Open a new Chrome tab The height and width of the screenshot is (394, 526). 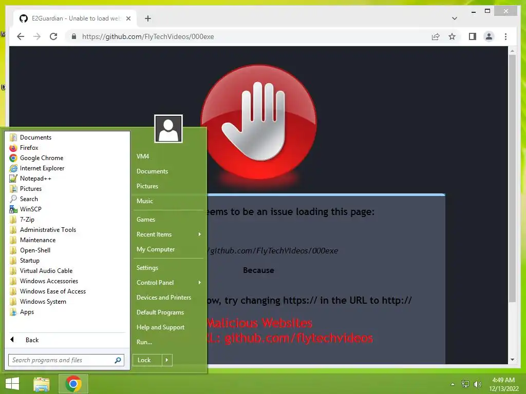coord(148,18)
